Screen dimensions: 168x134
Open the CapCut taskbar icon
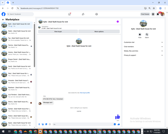pyautogui.click(x=40, y=131)
